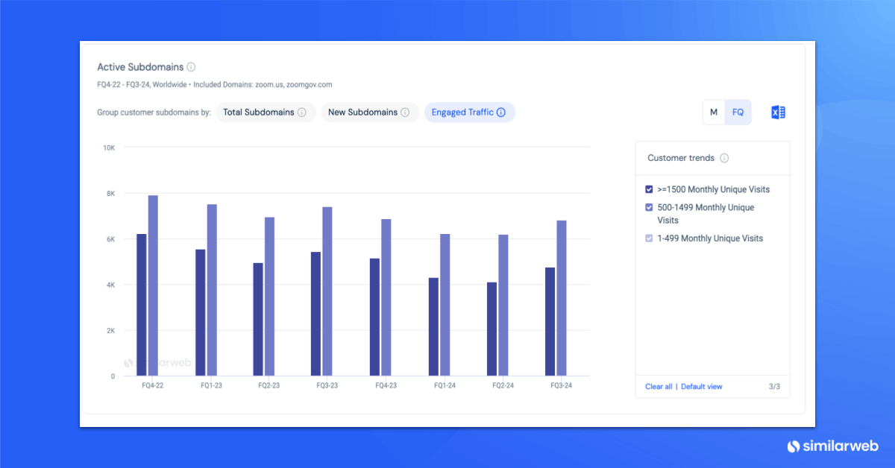
Task: Open the Active Subdomains info tooltip
Action: 190,67
